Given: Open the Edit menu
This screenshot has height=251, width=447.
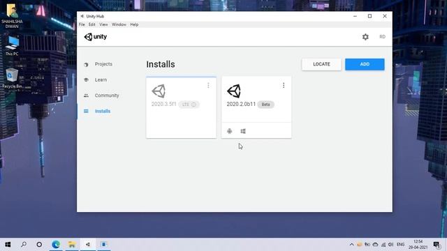Looking at the screenshot, I should tap(91, 24).
